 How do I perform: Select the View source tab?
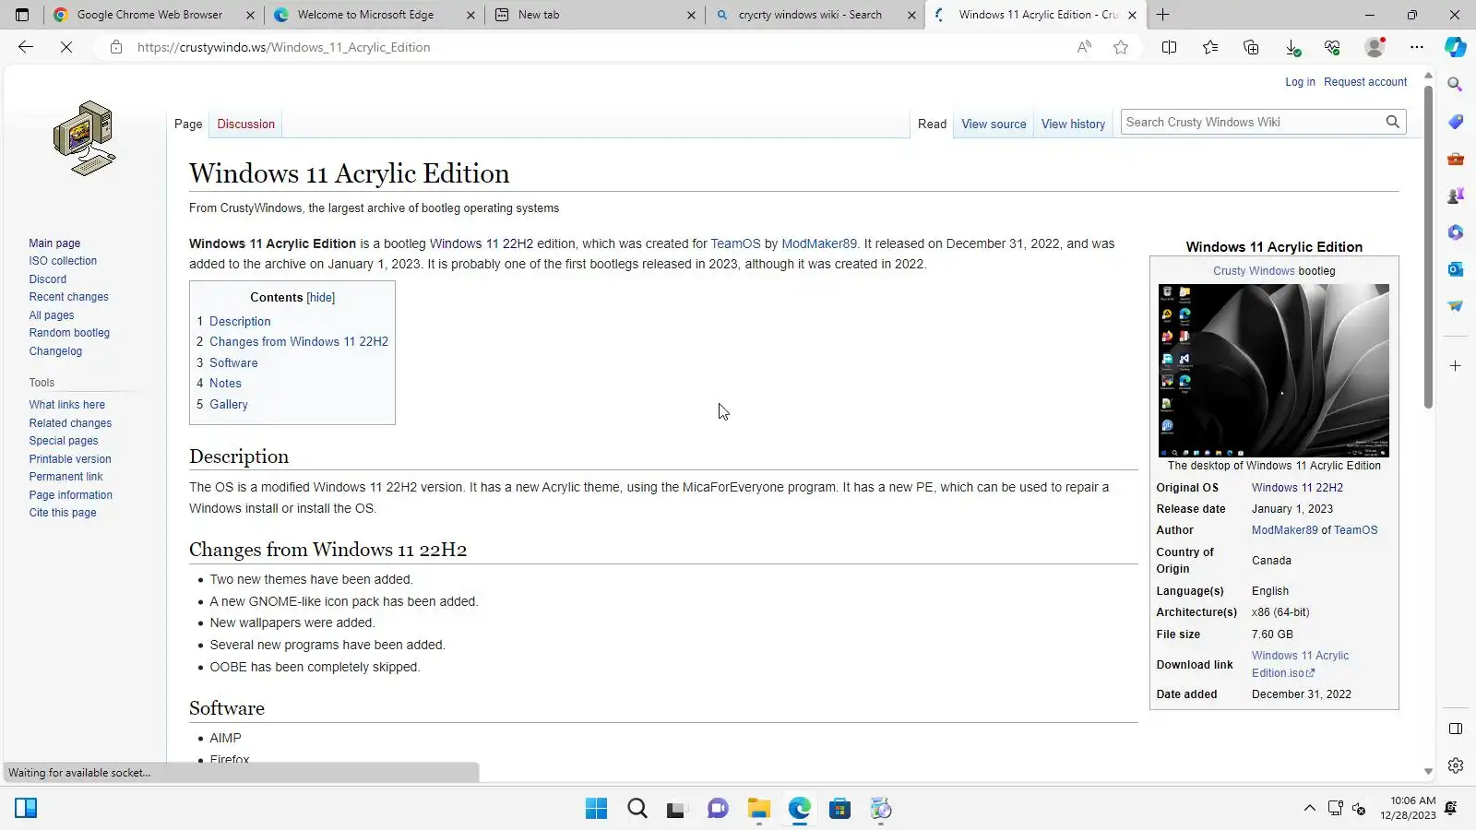[994, 124]
